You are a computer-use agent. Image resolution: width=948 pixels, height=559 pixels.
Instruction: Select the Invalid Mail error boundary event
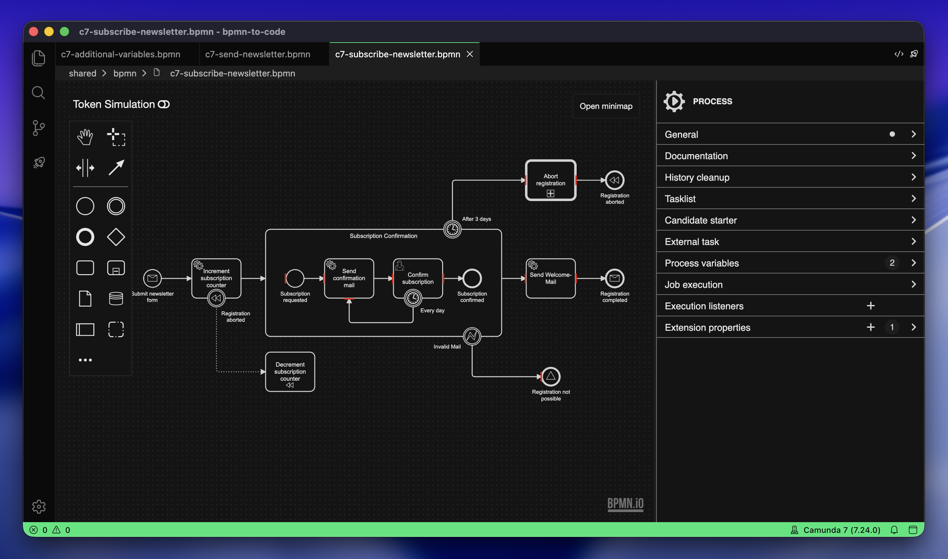[x=472, y=336]
